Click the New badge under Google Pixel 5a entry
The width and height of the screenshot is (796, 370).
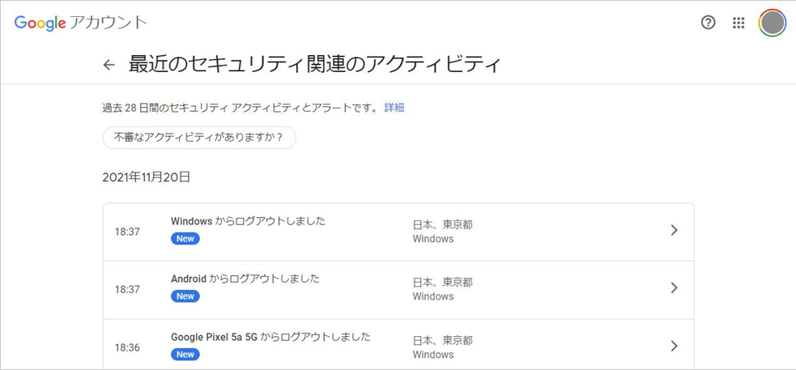(x=185, y=355)
